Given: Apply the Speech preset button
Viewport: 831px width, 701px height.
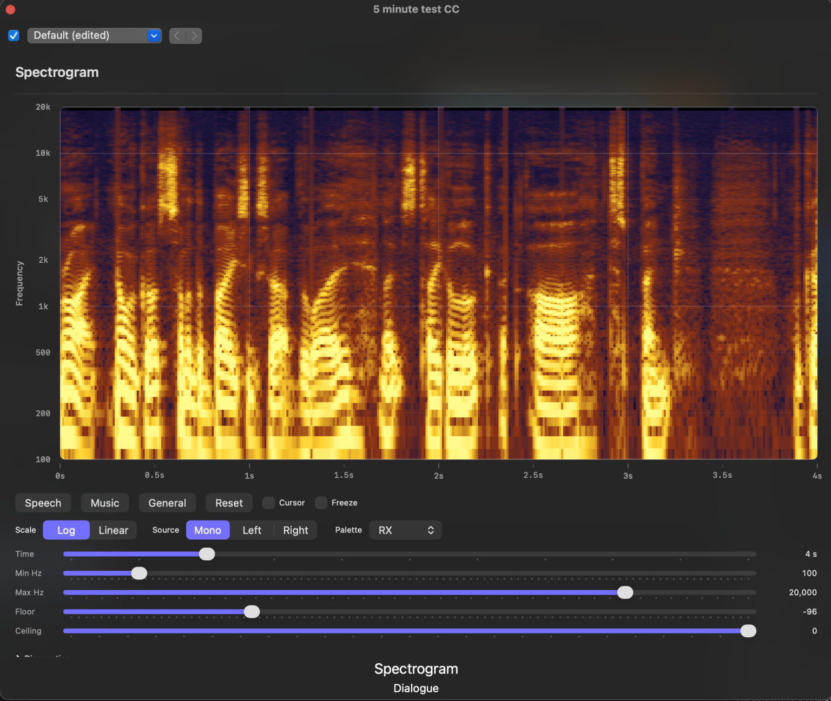Looking at the screenshot, I should [x=43, y=503].
